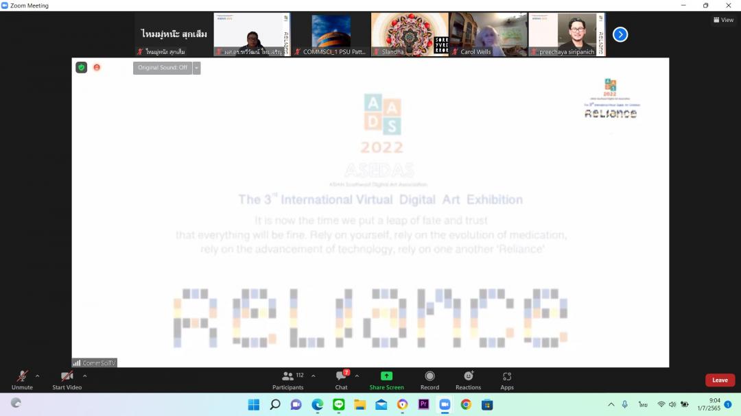Expand the Participants options arrow
This screenshot has width=741, height=416.
(314, 376)
